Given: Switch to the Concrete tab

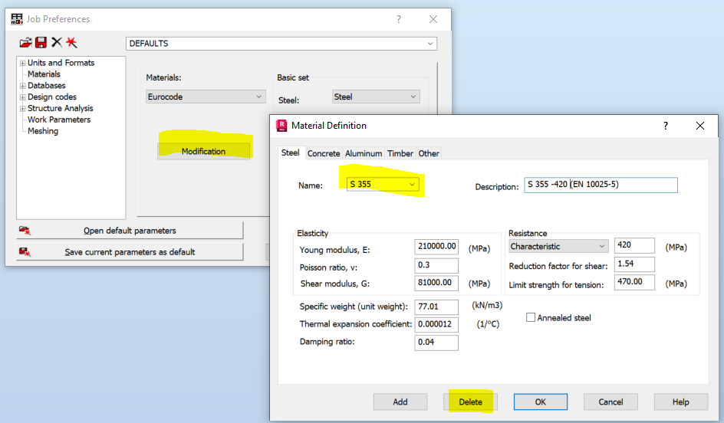Looking at the screenshot, I should [x=324, y=153].
